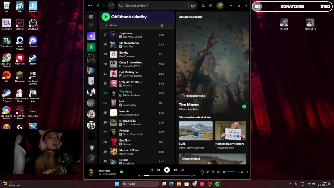Open the Friend Activity icon
334x188 pixels.
point(210,5)
